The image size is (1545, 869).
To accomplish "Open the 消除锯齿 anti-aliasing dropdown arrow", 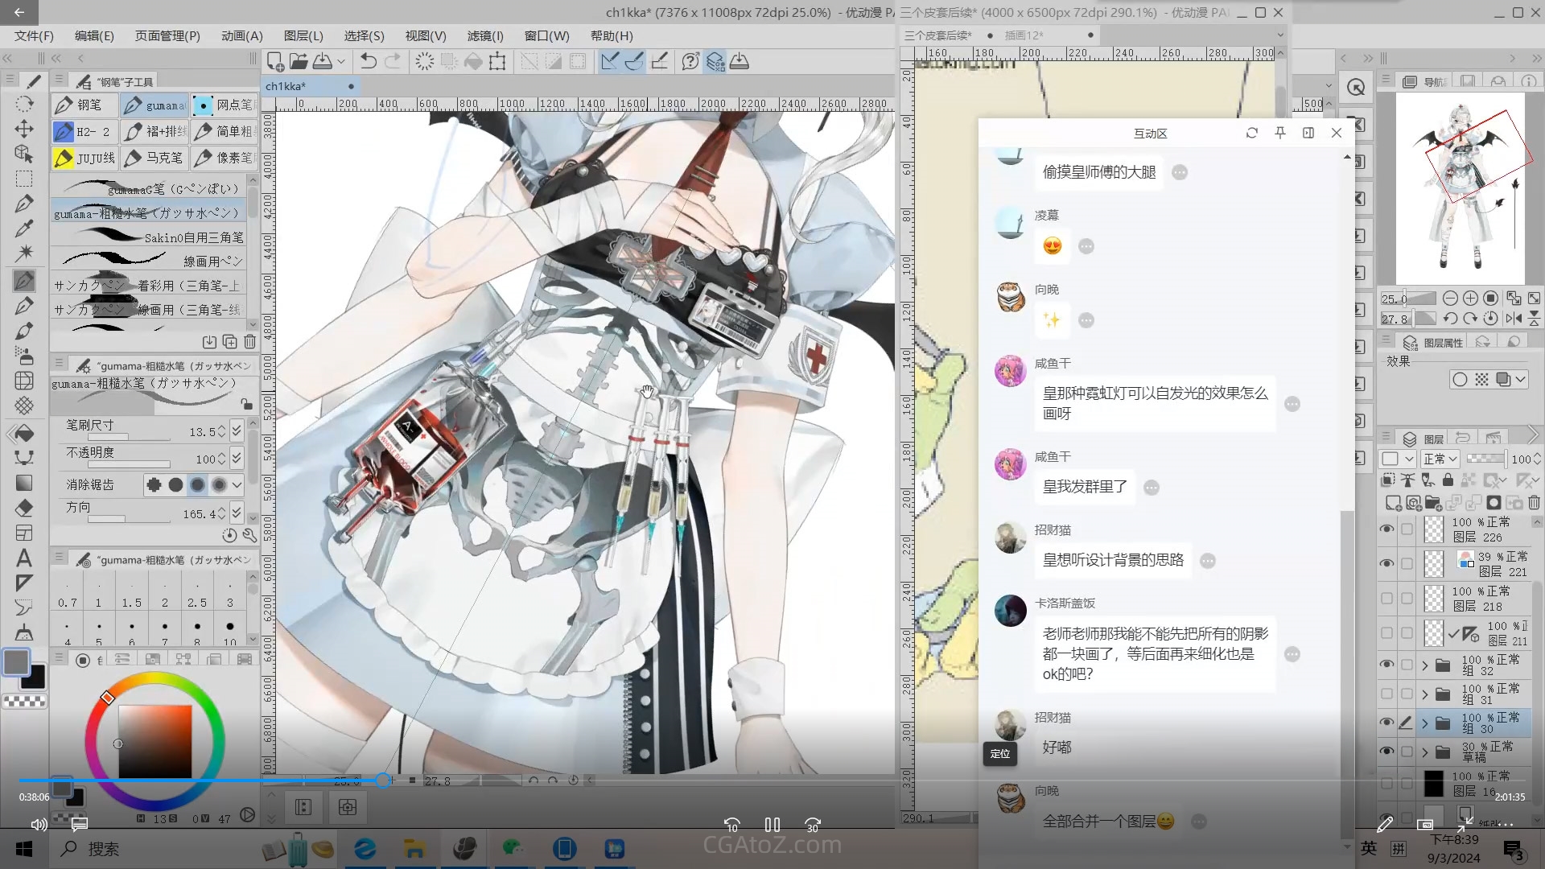I will click(237, 484).
